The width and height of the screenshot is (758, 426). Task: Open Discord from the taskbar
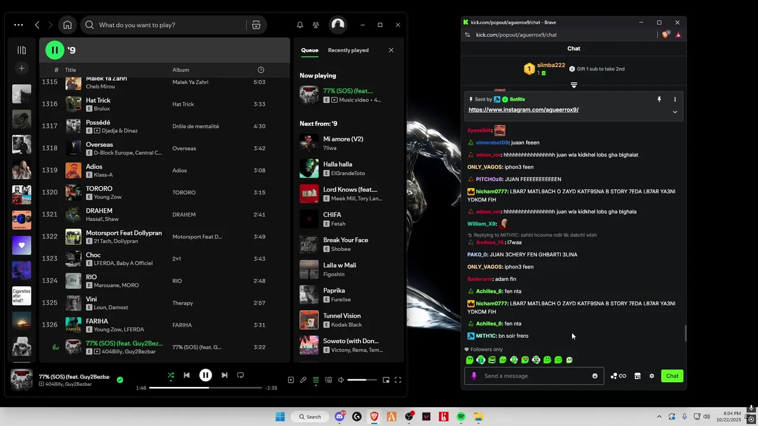[340, 417]
